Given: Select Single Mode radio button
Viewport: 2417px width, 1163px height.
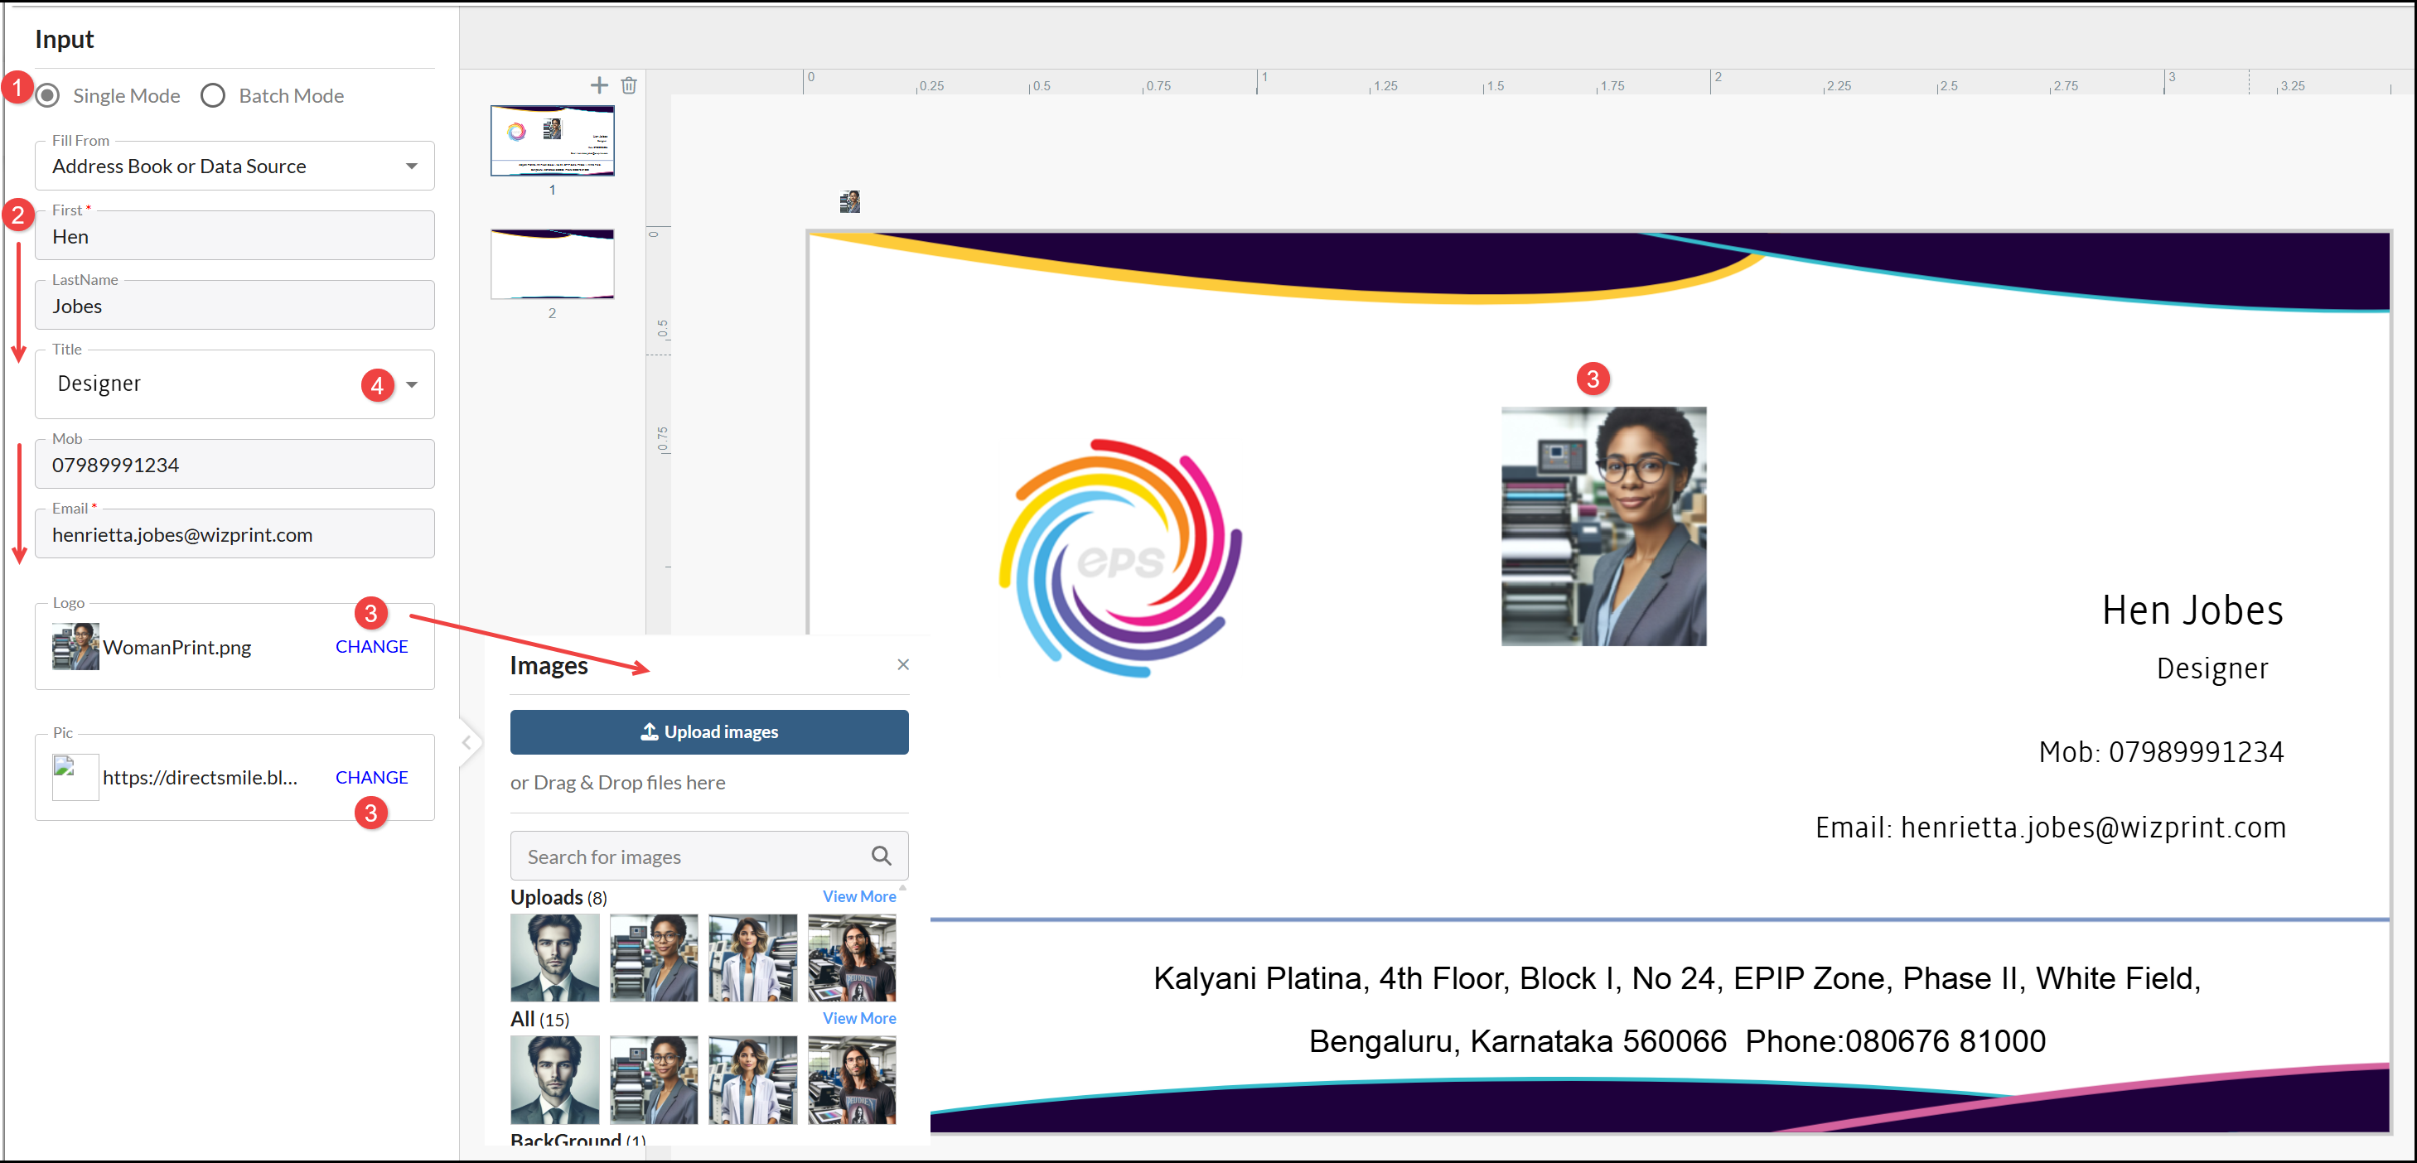Looking at the screenshot, I should pyautogui.click(x=49, y=95).
